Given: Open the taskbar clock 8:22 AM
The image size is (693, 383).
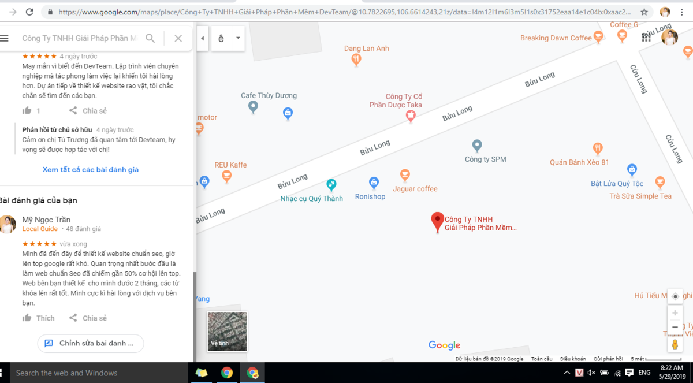Looking at the screenshot, I should [671, 373].
